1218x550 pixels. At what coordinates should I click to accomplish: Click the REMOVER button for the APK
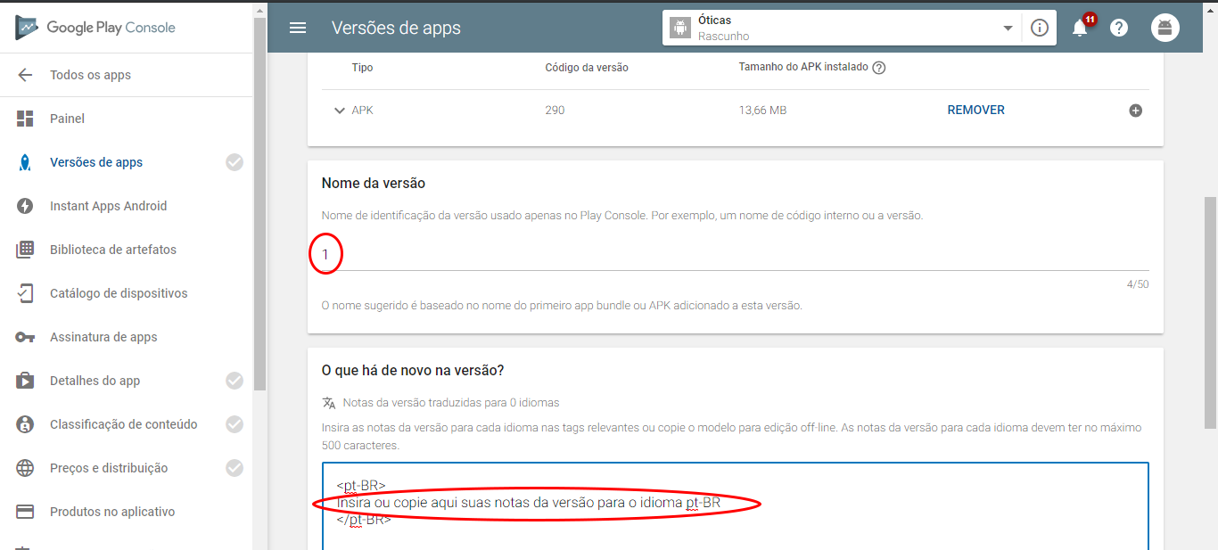pos(975,111)
